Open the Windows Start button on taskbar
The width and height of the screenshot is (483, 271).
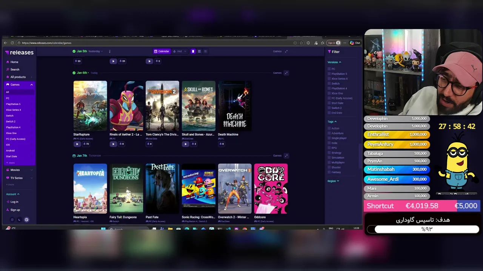pyautogui.click(x=103, y=228)
